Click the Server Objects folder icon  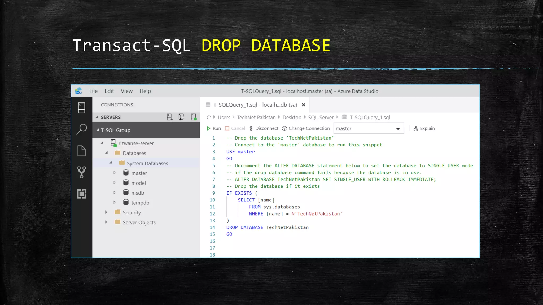[x=117, y=222]
